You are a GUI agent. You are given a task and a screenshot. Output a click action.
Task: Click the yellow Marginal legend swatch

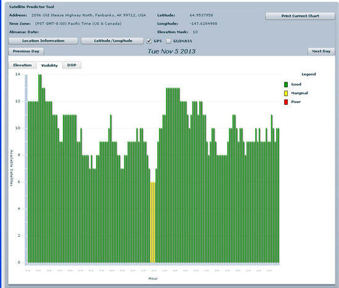[286, 93]
